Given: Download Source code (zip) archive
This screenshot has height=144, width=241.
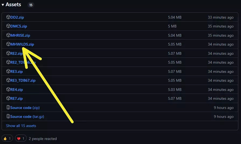Looking at the screenshot, I should pyautogui.click(x=25, y=108).
